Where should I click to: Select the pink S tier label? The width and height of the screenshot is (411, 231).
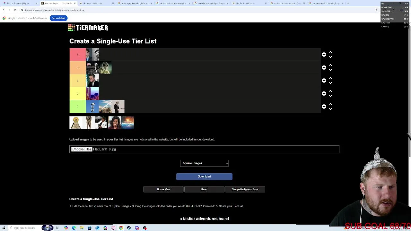[77, 55]
